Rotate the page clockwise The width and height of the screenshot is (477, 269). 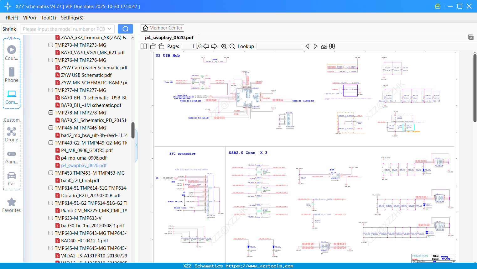pos(161,46)
